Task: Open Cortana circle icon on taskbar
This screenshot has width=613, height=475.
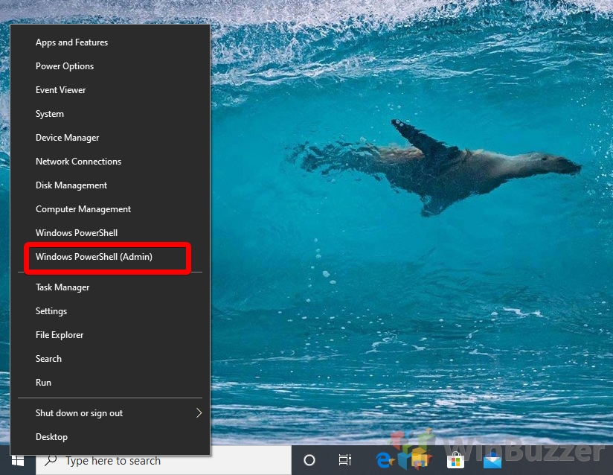Action: click(309, 461)
